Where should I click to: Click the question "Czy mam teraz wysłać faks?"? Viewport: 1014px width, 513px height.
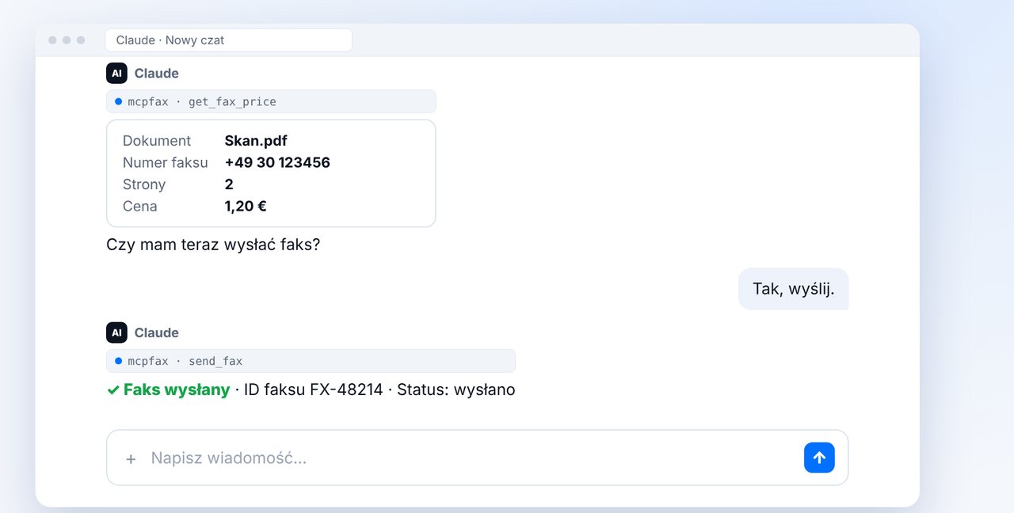click(213, 245)
